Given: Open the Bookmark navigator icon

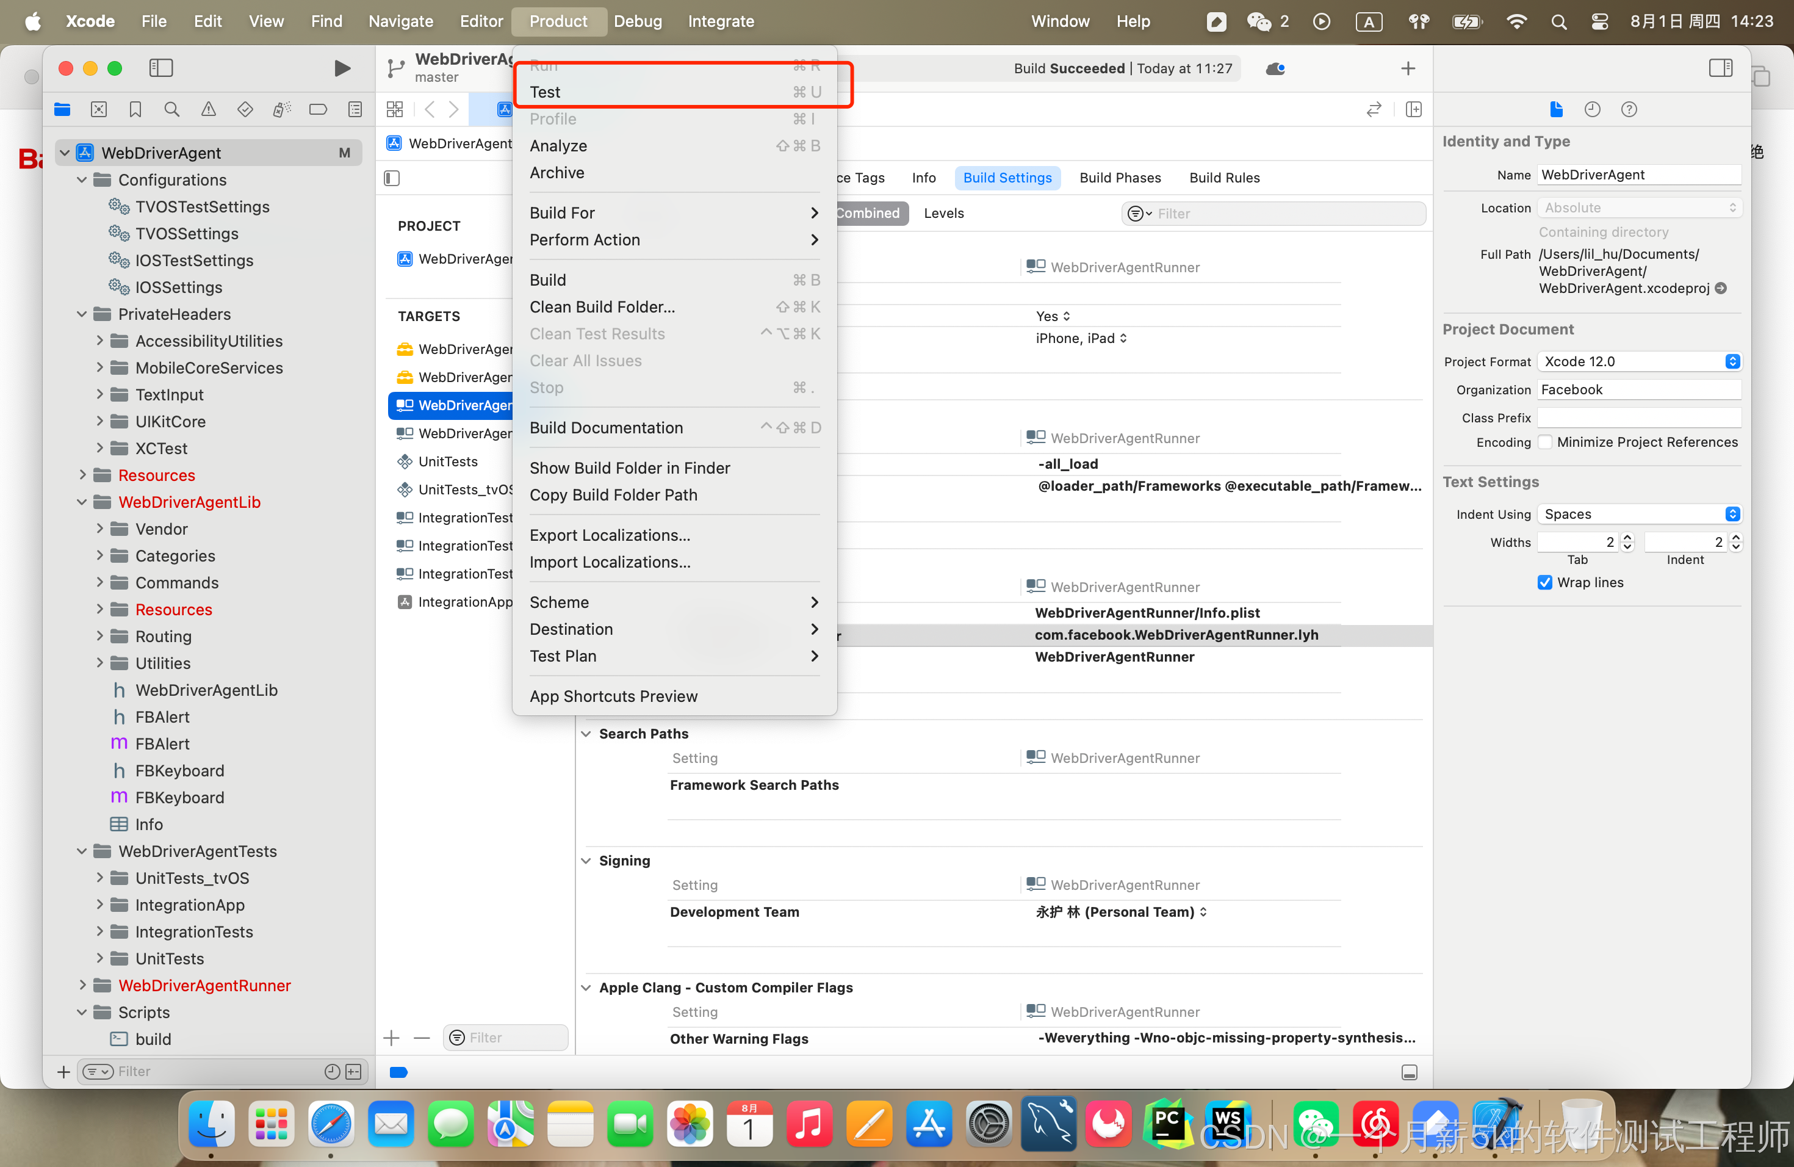Looking at the screenshot, I should click(x=135, y=110).
